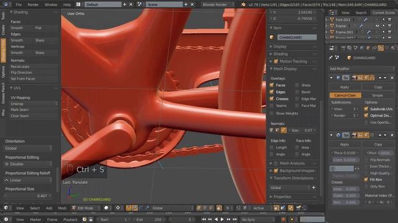398x223 pixels.
Task: Click the pivot point icon in viewport header
Action: (x=118, y=208)
